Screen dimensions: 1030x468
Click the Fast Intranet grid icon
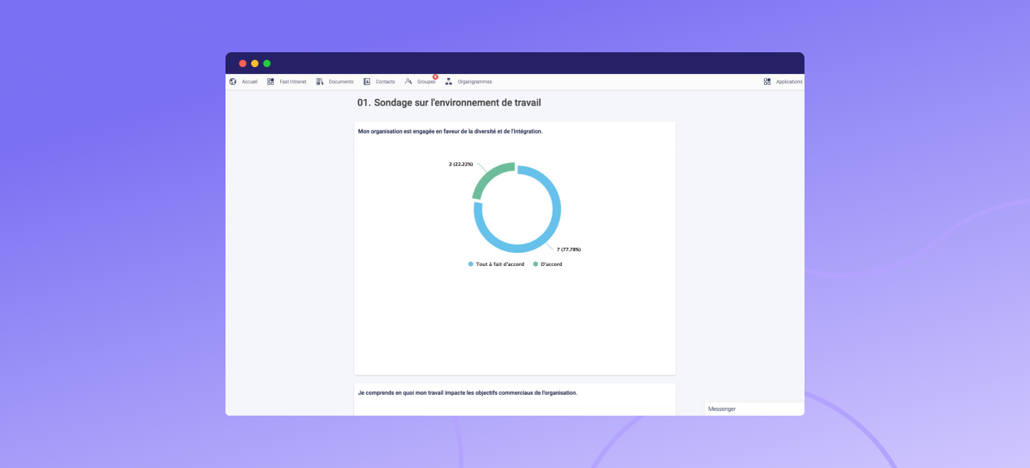pos(271,82)
